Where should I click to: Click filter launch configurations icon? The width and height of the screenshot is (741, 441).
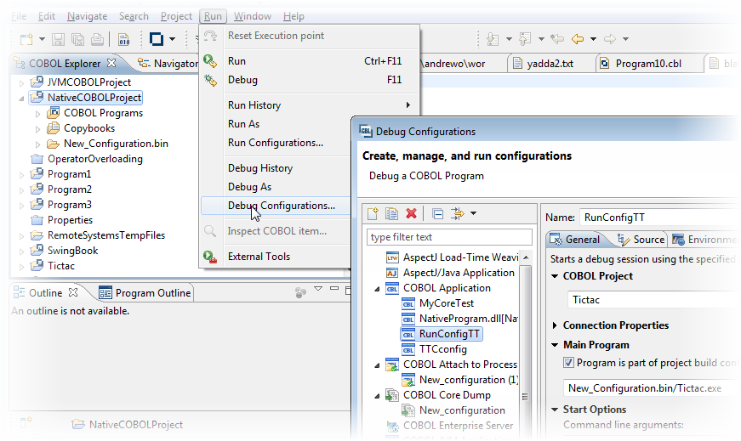pos(458,214)
